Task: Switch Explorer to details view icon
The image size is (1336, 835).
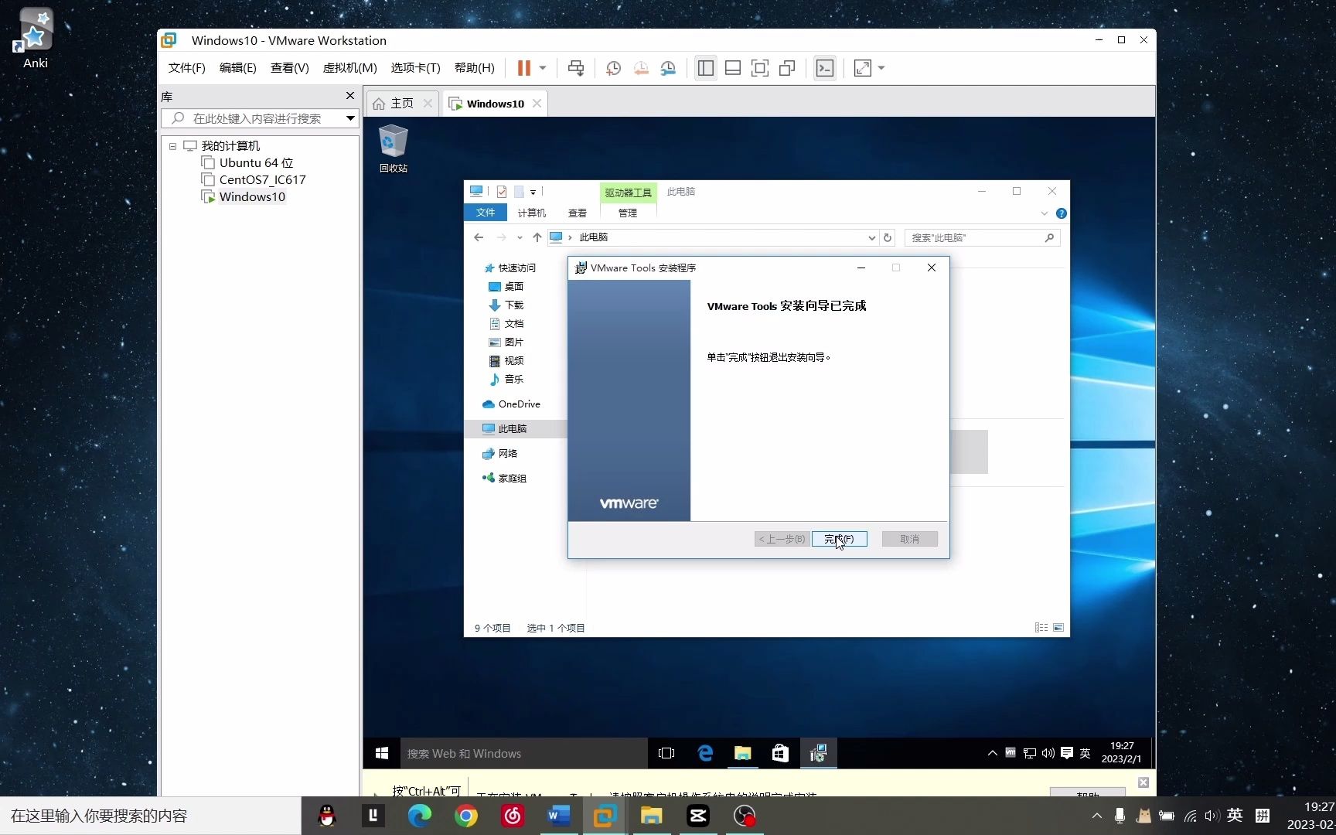Action: click(x=1041, y=628)
